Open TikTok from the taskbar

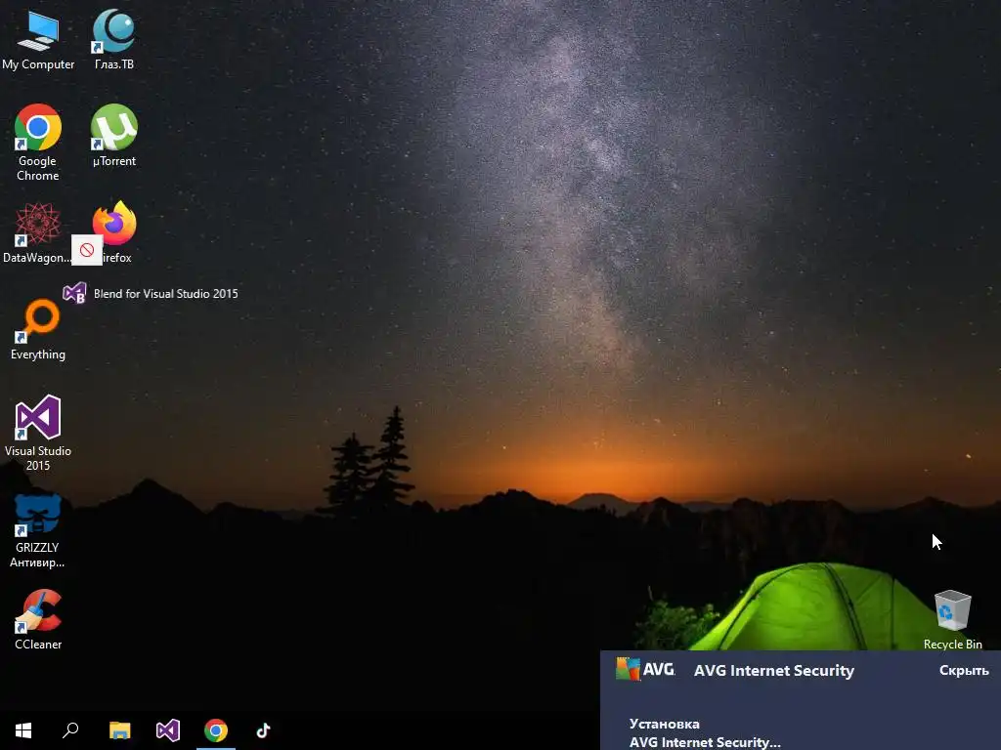263,730
